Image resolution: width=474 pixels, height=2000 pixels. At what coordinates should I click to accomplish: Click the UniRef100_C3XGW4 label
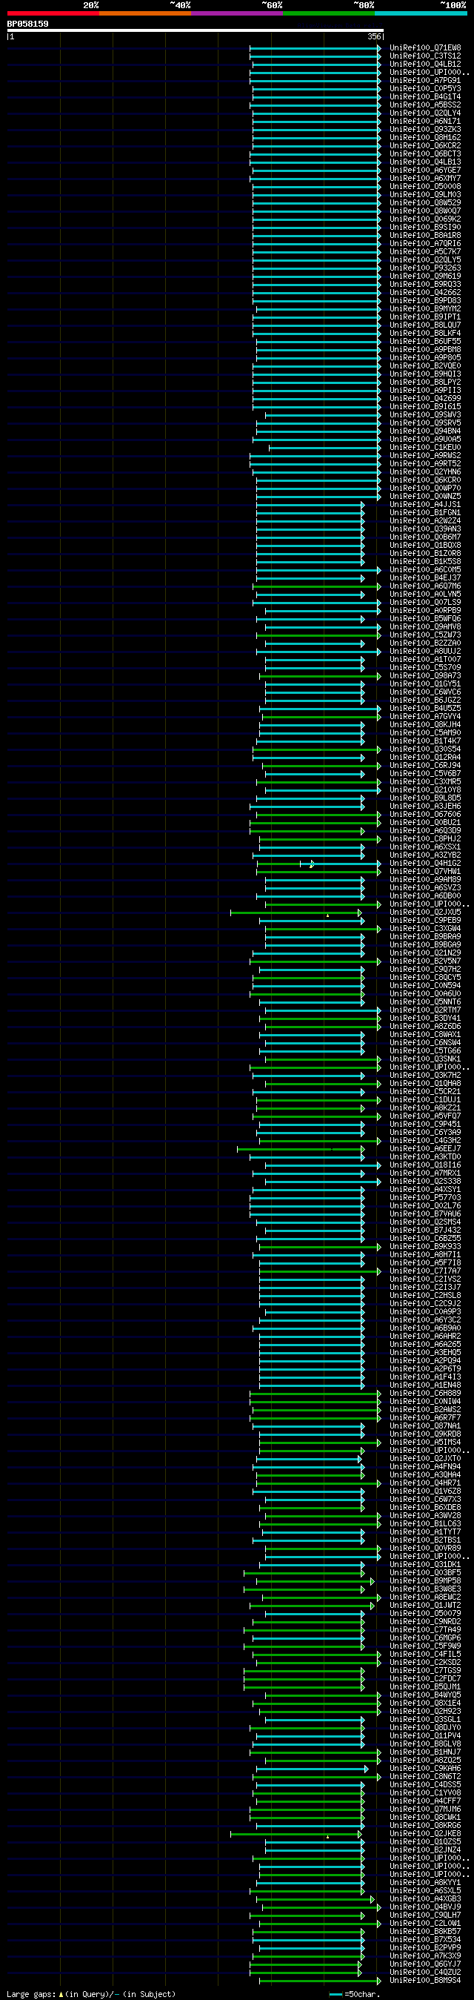pyautogui.click(x=425, y=929)
